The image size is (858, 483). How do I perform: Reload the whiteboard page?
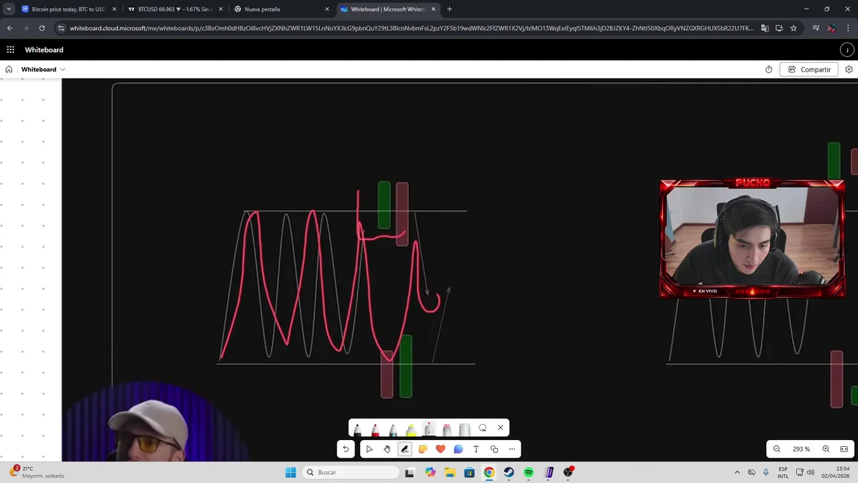[x=42, y=28]
